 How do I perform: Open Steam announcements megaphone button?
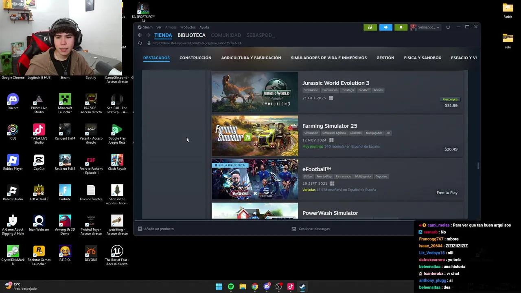385,27
